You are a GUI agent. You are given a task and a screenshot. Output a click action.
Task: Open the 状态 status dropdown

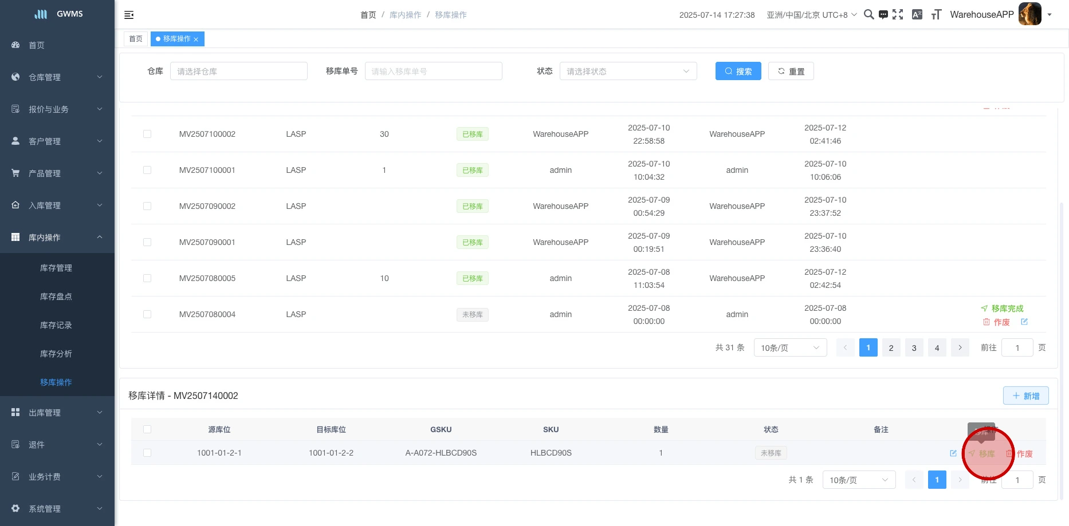tap(628, 71)
